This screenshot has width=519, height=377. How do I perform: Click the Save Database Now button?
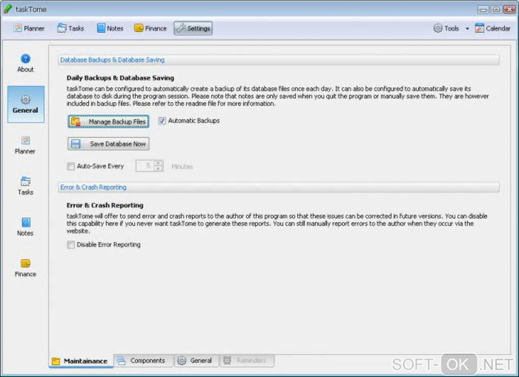tap(108, 144)
